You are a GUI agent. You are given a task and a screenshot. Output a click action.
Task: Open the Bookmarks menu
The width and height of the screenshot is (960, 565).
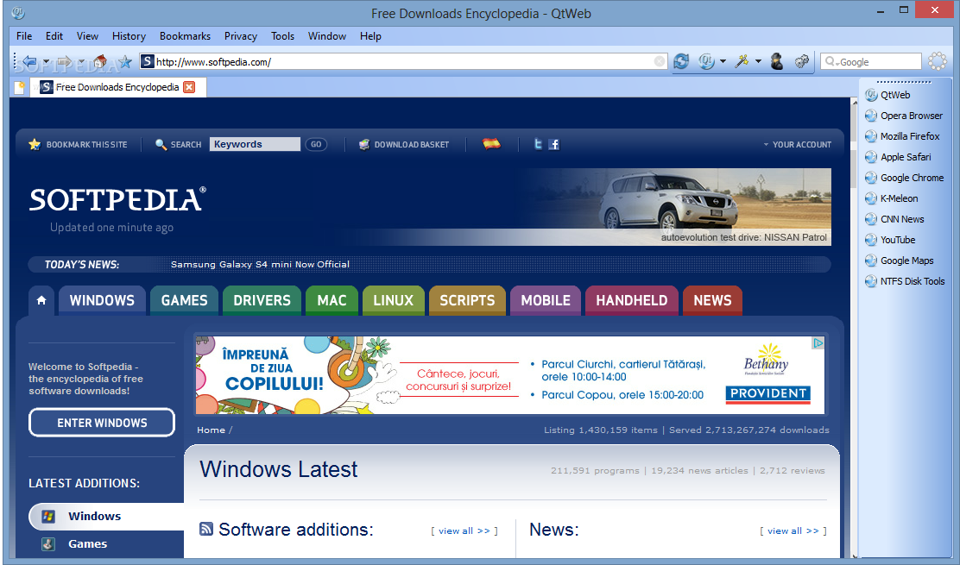click(185, 36)
